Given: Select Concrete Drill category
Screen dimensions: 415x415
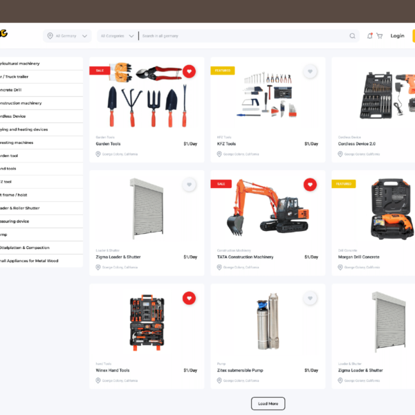Looking at the screenshot, I should pos(41,90).
